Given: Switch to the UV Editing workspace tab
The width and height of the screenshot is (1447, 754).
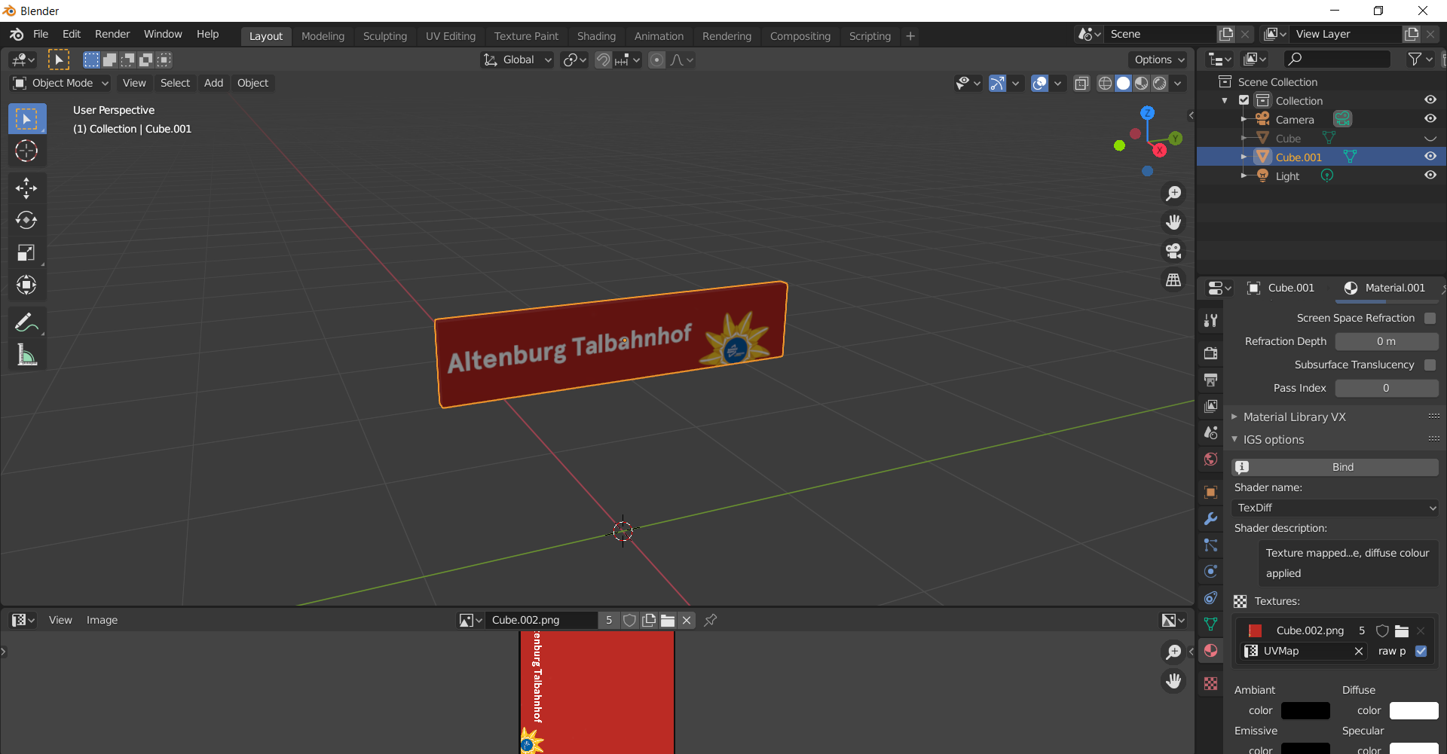Looking at the screenshot, I should (450, 36).
